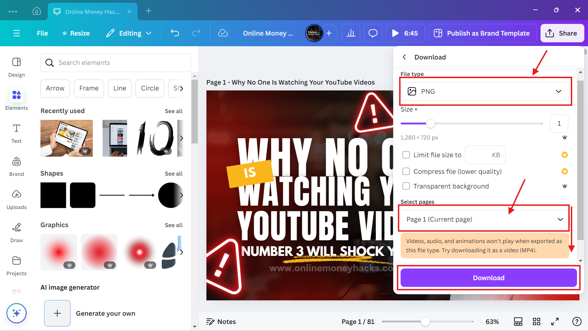Click Publish as Brand Template
The height and width of the screenshot is (331, 588).
pyautogui.click(x=483, y=33)
